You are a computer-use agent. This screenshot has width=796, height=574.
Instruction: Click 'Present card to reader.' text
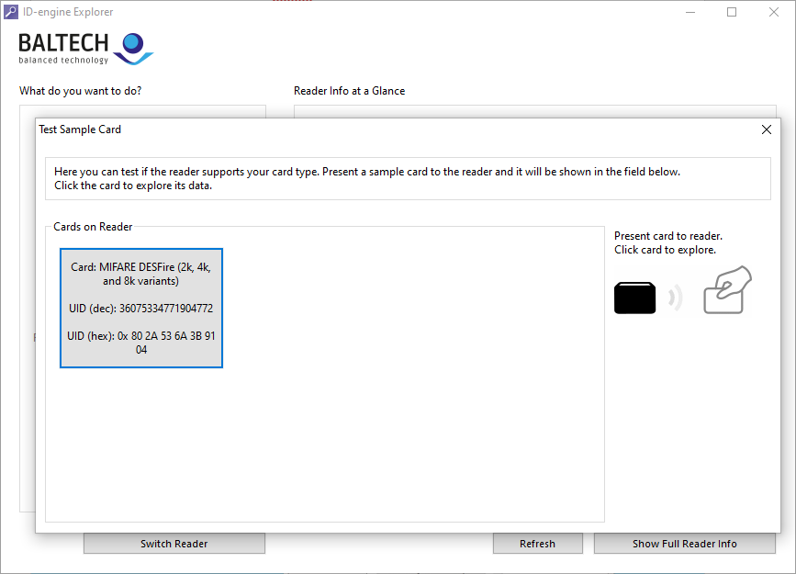coord(668,236)
